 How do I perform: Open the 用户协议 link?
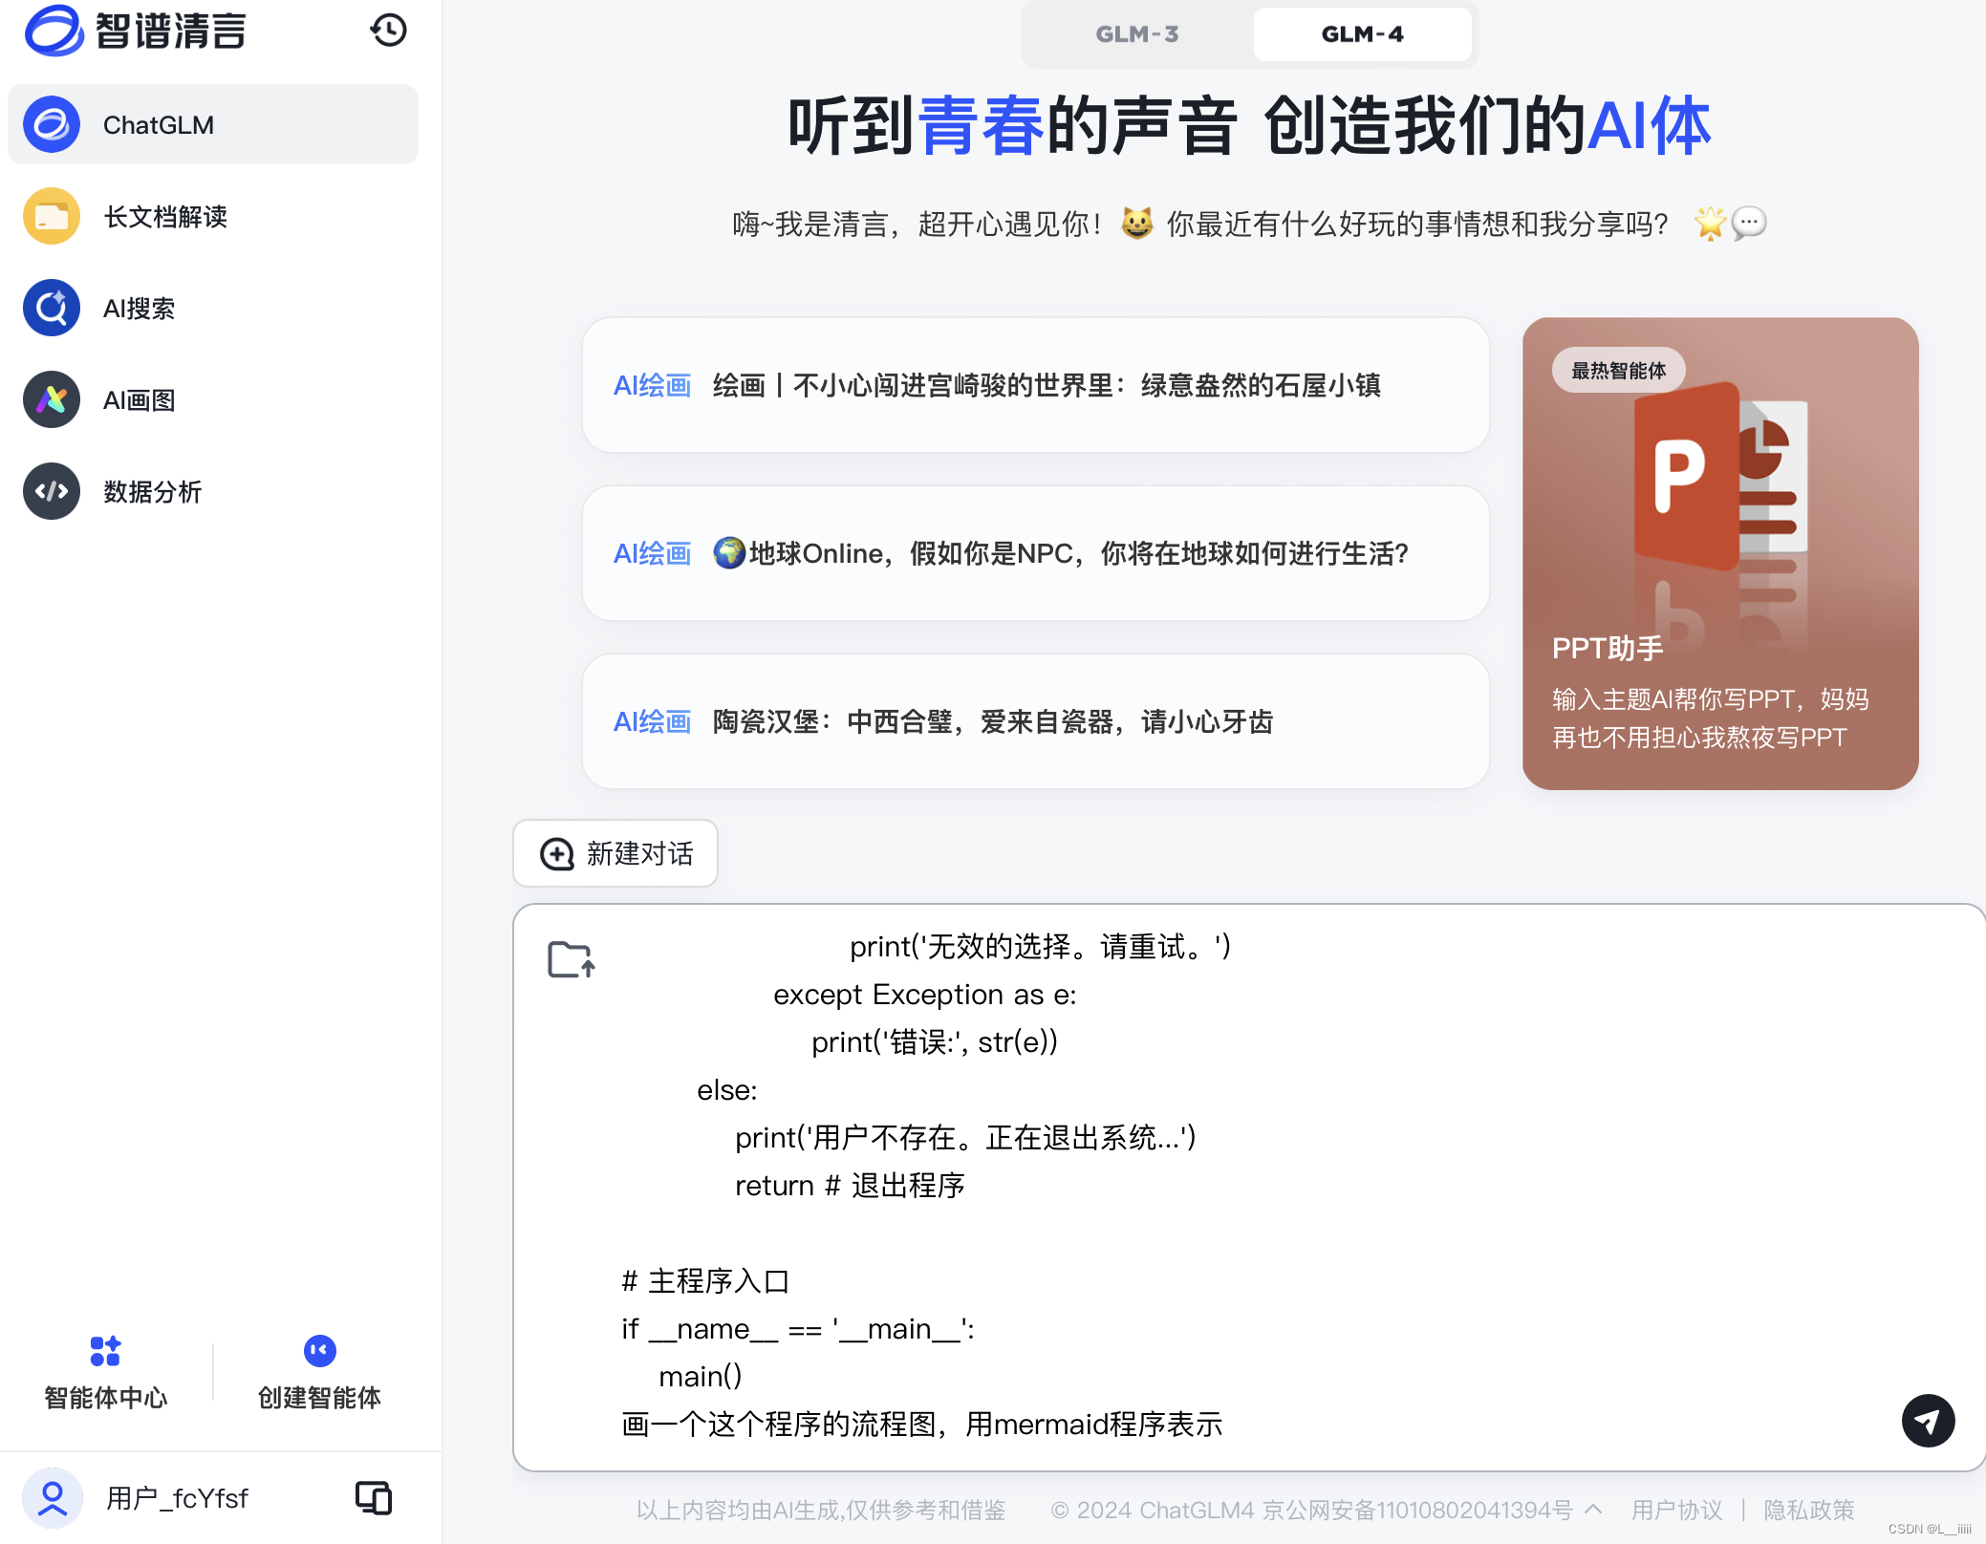[x=1676, y=1510]
